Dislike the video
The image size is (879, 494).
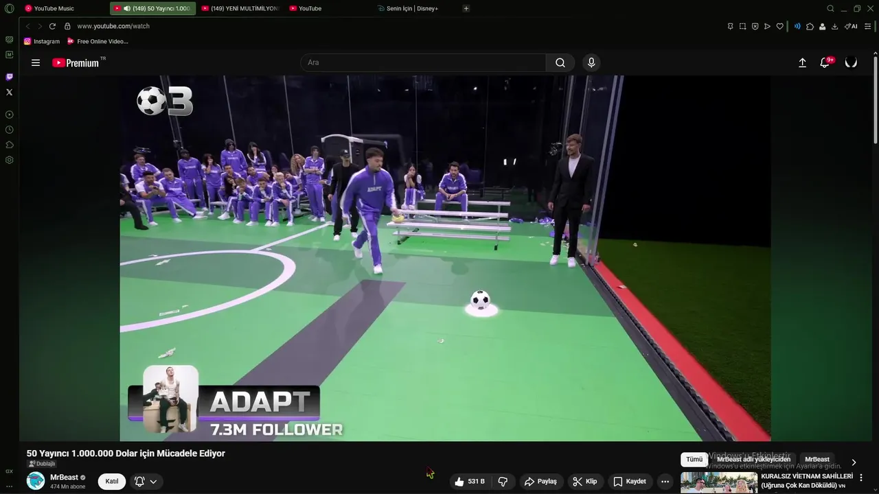pos(503,481)
